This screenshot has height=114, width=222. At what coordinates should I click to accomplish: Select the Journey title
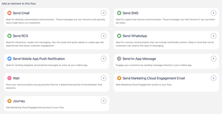point(19,101)
